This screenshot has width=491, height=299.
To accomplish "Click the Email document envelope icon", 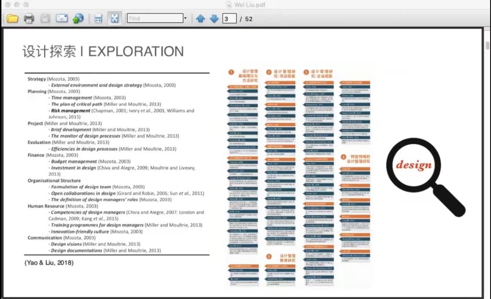I will point(61,19).
